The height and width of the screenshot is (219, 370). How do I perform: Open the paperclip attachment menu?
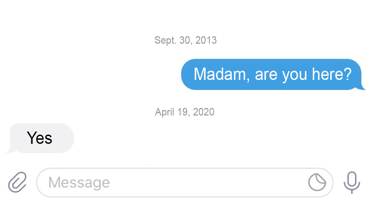click(x=17, y=182)
